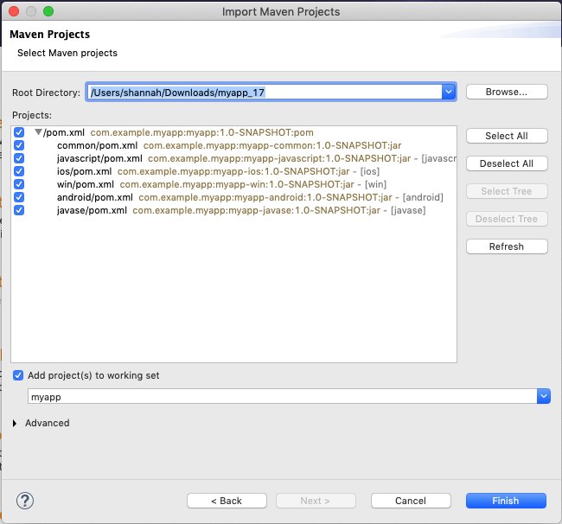Open the help question mark icon
Image resolution: width=562 pixels, height=524 pixels.
[25, 501]
